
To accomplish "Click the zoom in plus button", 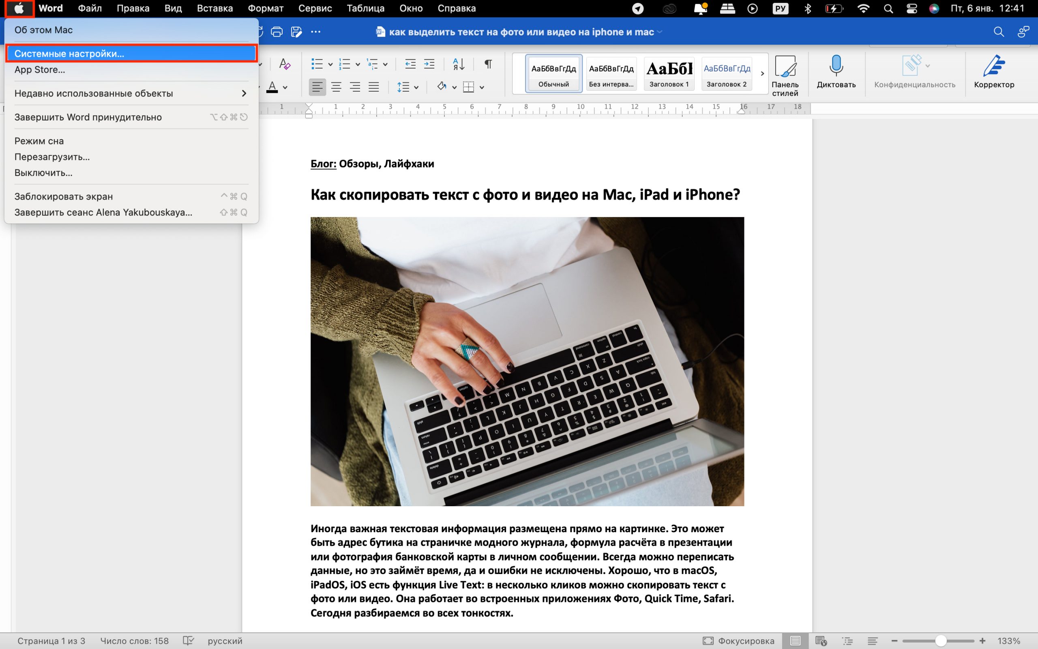I will click(982, 641).
